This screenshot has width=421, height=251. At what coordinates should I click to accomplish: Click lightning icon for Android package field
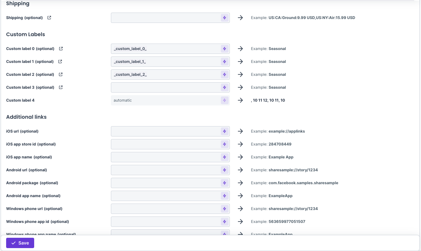point(225,183)
